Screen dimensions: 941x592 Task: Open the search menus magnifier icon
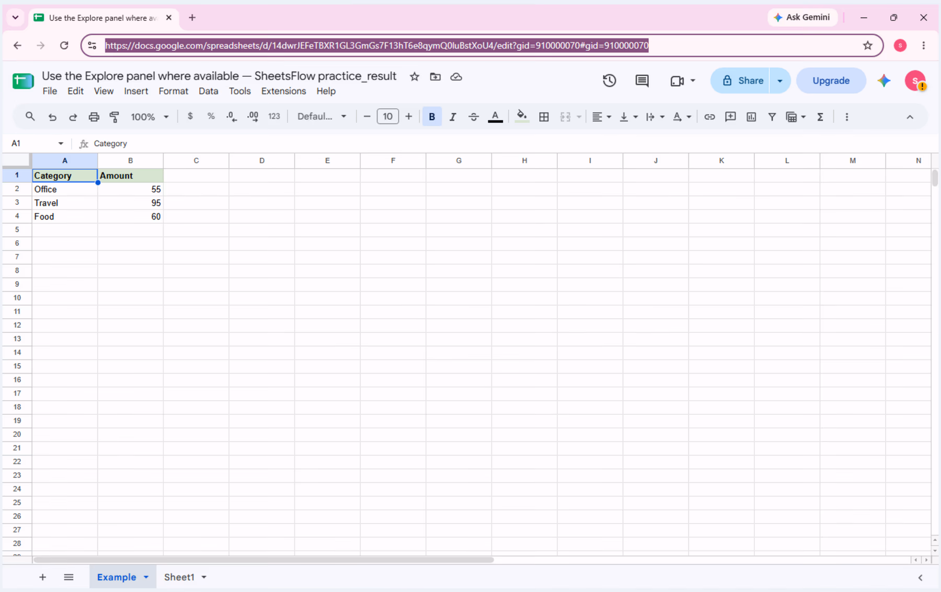point(30,117)
